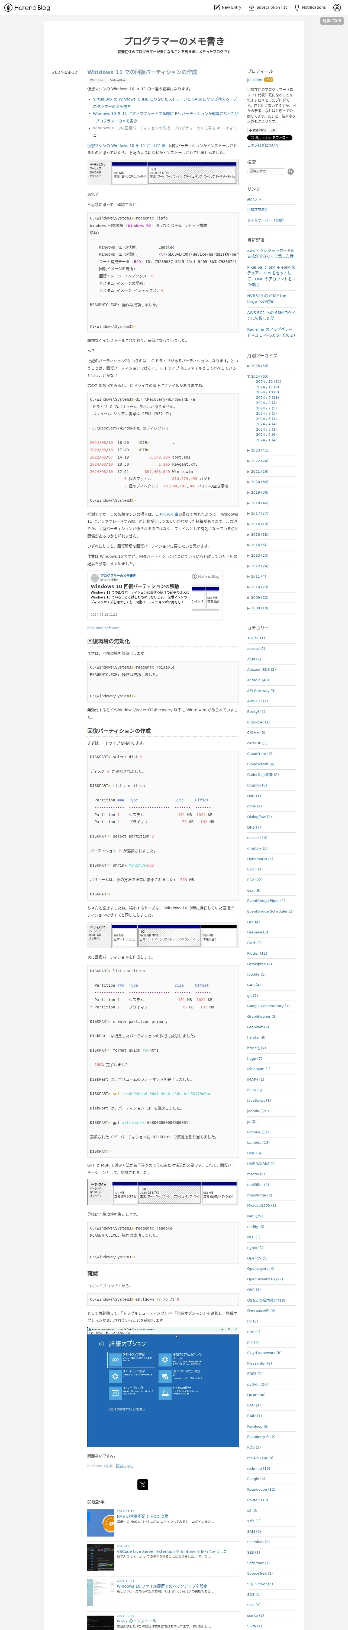Open the python (20) category

point(257,1384)
